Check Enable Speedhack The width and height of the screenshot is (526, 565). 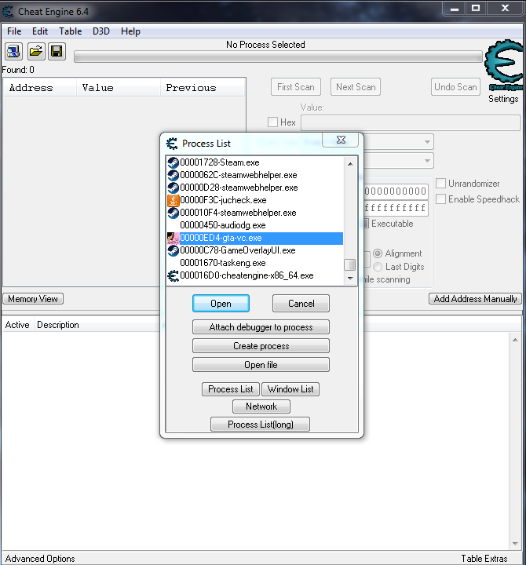point(440,199)
